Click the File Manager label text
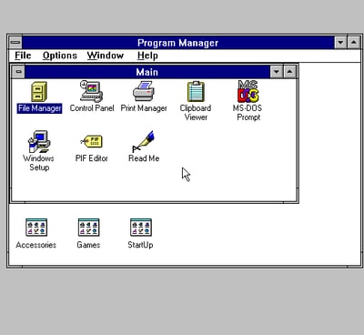Image resolution: width=364 pixels, height=335 pixels. pyautogui.click(x=40, y=108)
